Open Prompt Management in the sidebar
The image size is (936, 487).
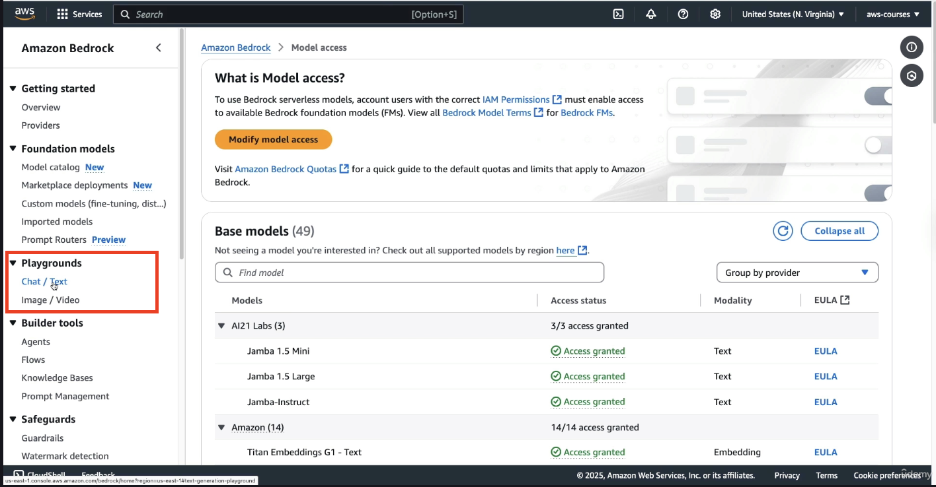click(65, 396)
